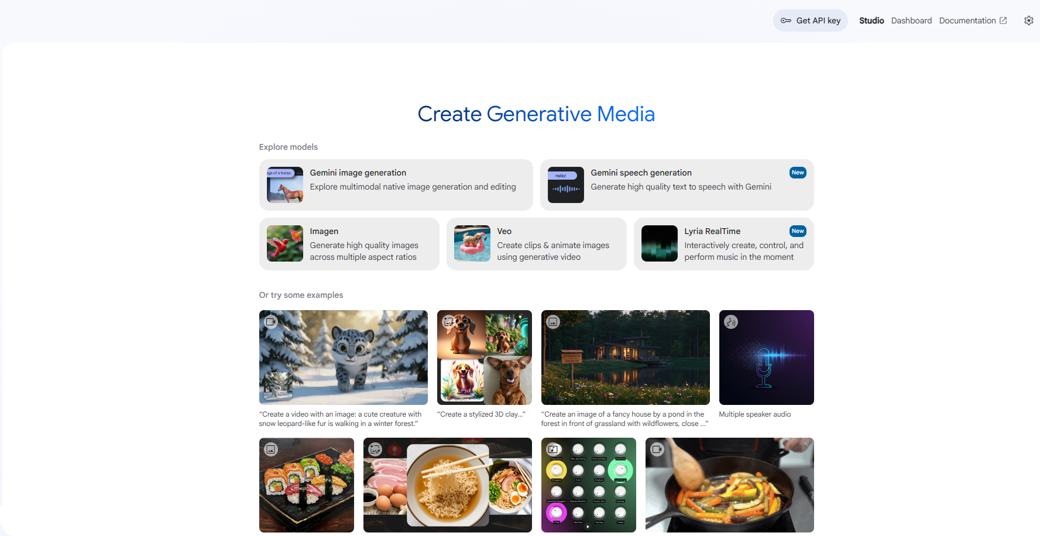1040x536 pixels.
Task: Open the Veo model card
Action: pyautogui.click(x=537, y=244)
